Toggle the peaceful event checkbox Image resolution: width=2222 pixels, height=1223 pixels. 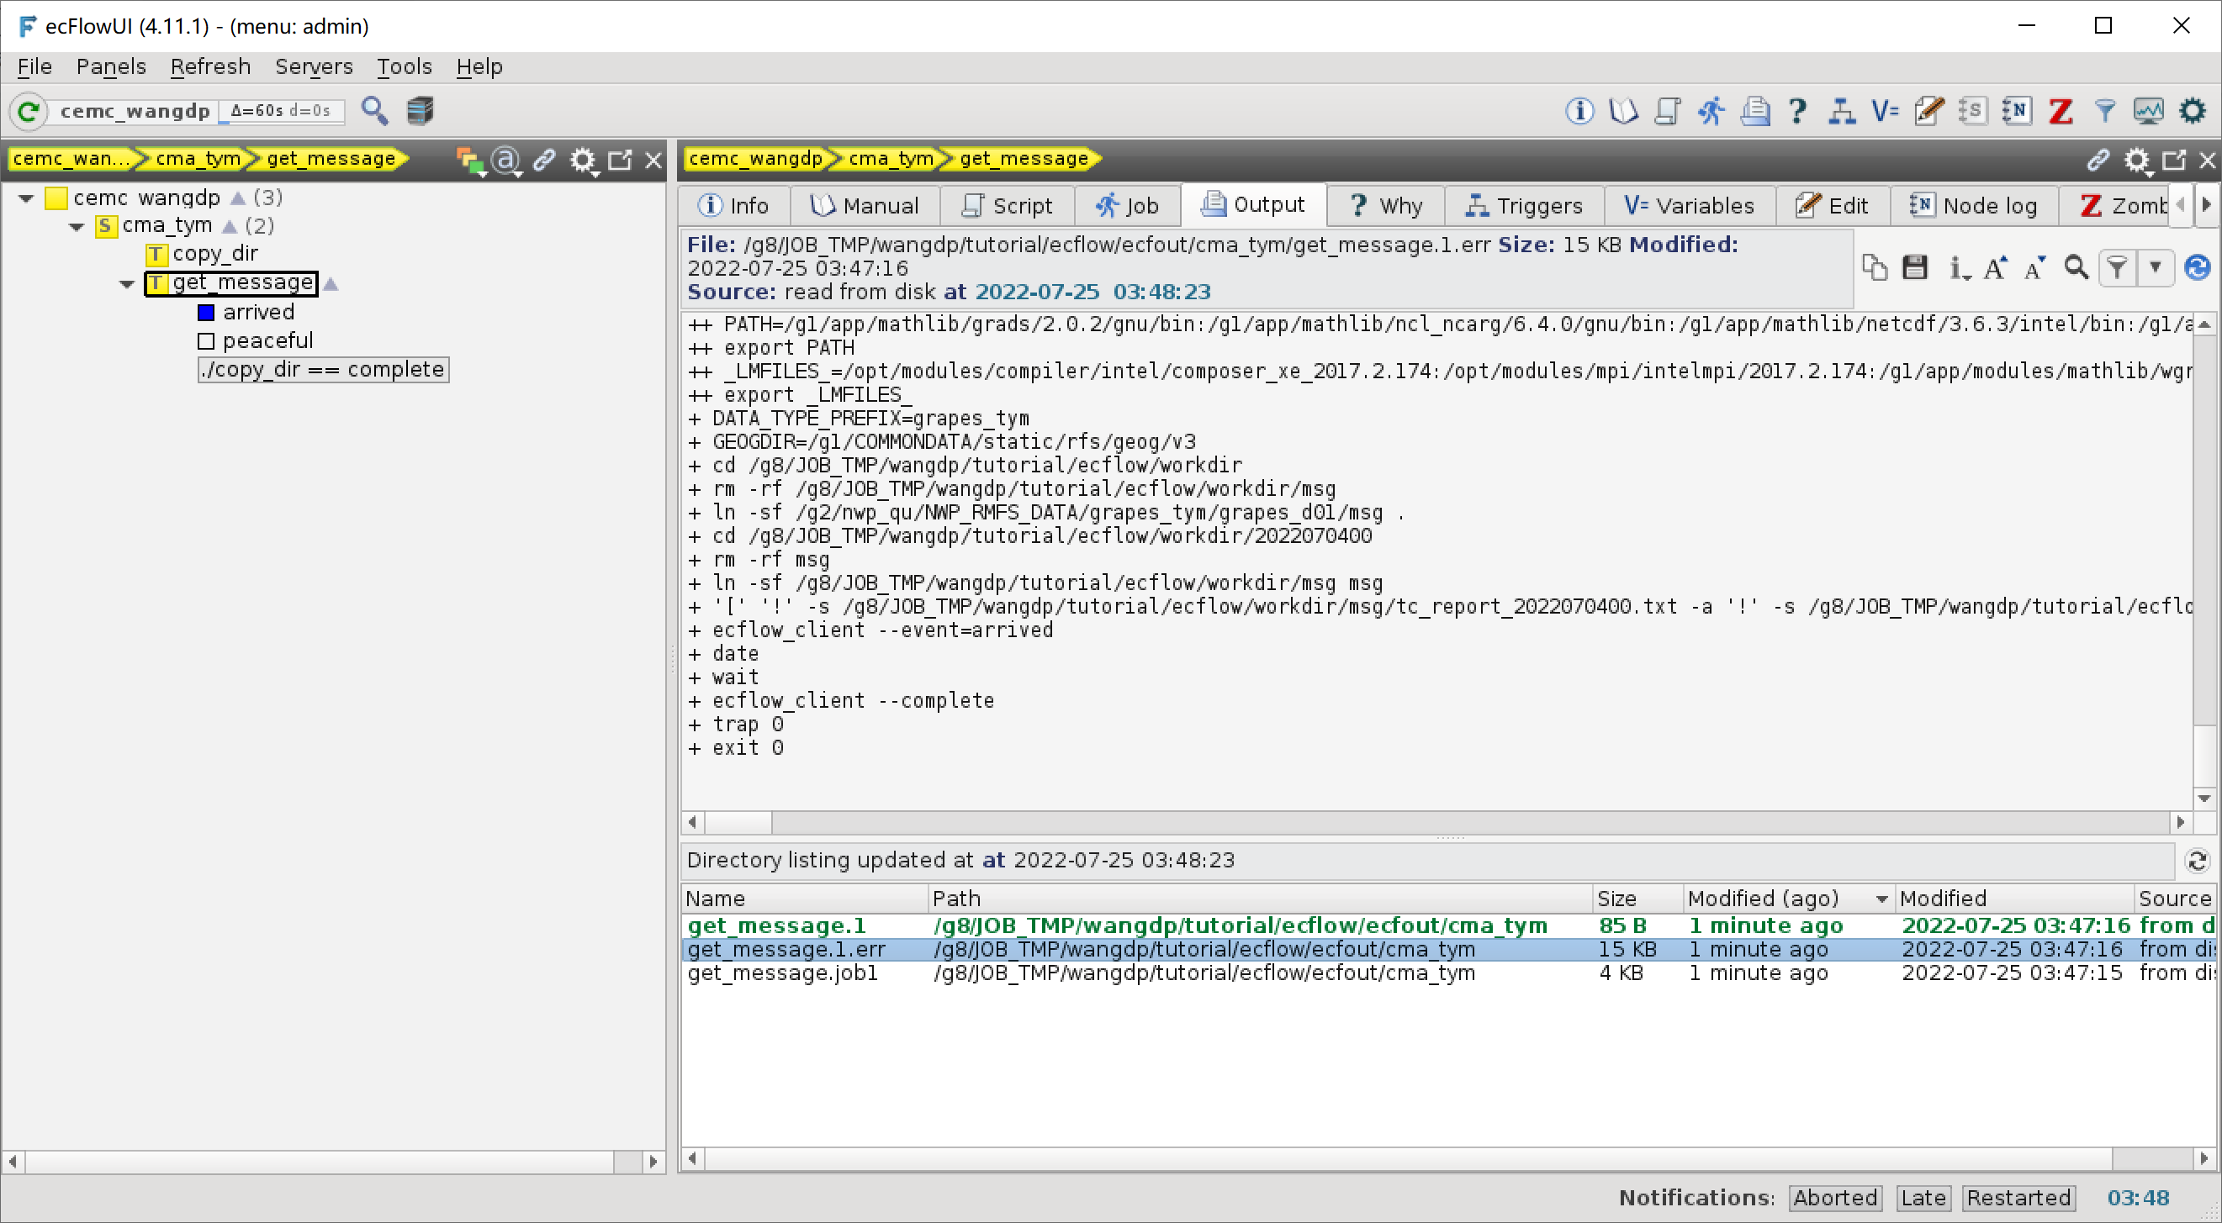point(206,341)
